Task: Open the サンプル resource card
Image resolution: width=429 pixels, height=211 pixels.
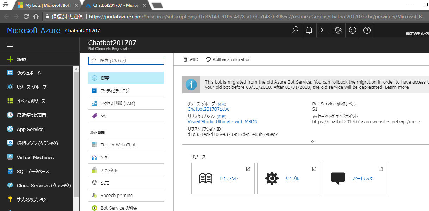Action: click(289, 178)
